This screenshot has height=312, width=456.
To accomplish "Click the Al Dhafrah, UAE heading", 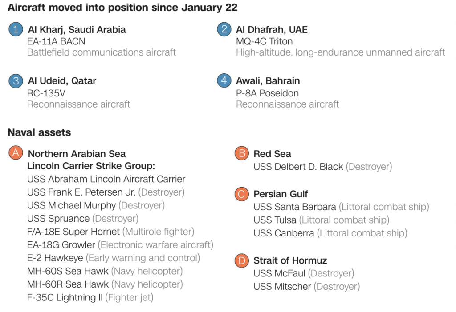I will click(272, 30).
